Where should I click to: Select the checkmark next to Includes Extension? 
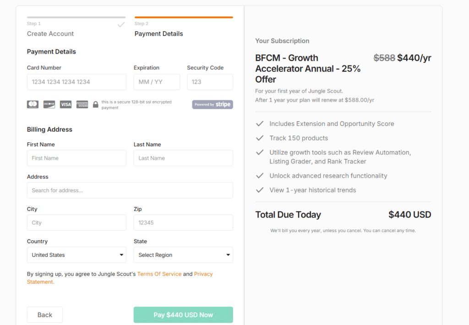[260, 124]
